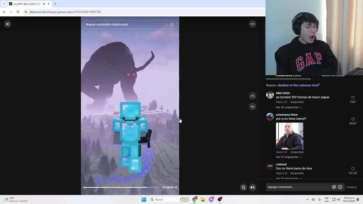
Task: Close the cris_8341 TikTok browser tab
Action: 48,4
